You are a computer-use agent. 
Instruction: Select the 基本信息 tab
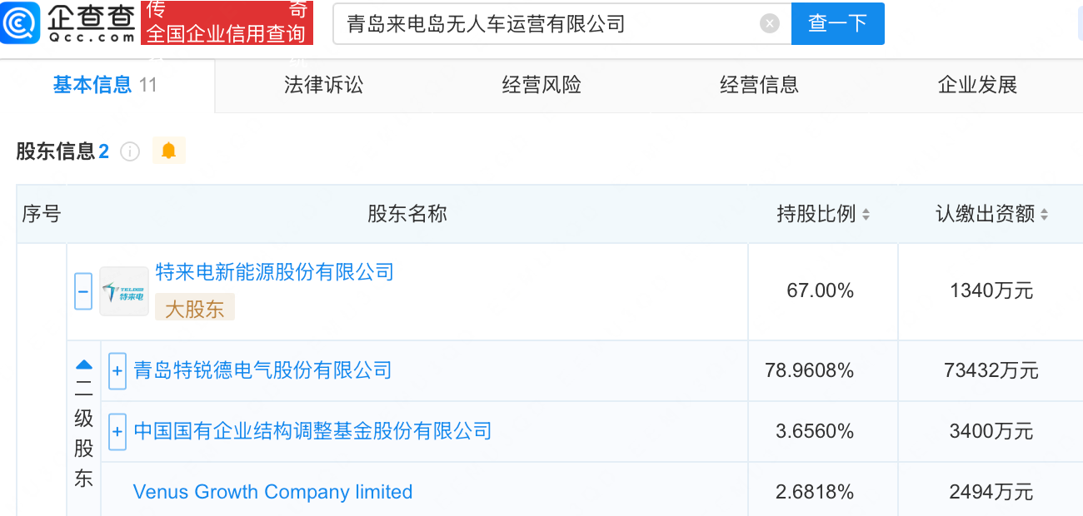coord(92,85)
